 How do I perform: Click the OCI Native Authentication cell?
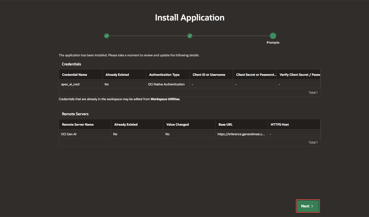coord(168,84)
